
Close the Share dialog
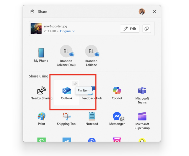click(154, 11)
